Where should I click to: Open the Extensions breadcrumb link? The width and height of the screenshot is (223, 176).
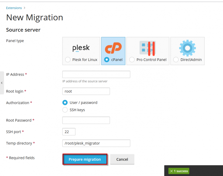coord(14,8)
